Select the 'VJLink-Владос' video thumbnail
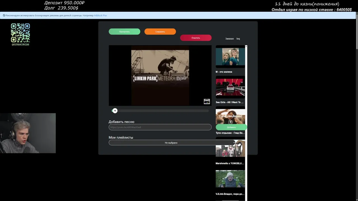The height and width of the screenshot is (201, 358). point(230,179)
